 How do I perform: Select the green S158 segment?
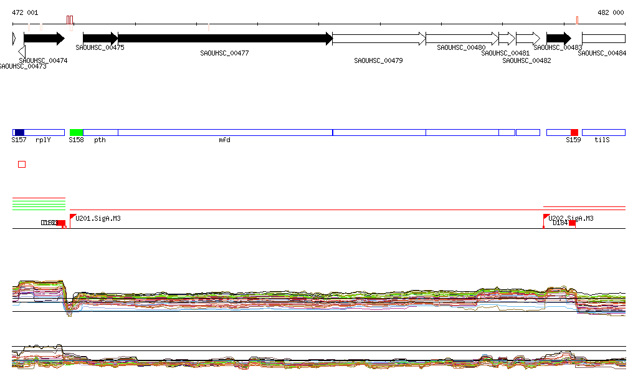pyautogui.click(x=76, y=132)
